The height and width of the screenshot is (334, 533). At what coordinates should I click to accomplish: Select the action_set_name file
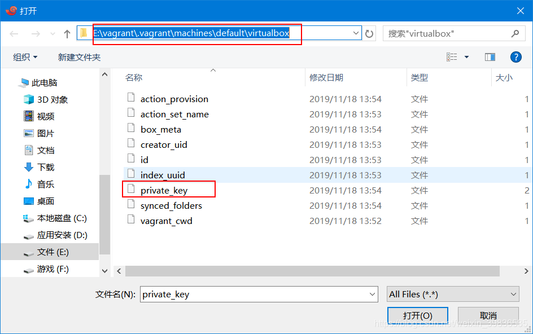(x=174, y=115)
